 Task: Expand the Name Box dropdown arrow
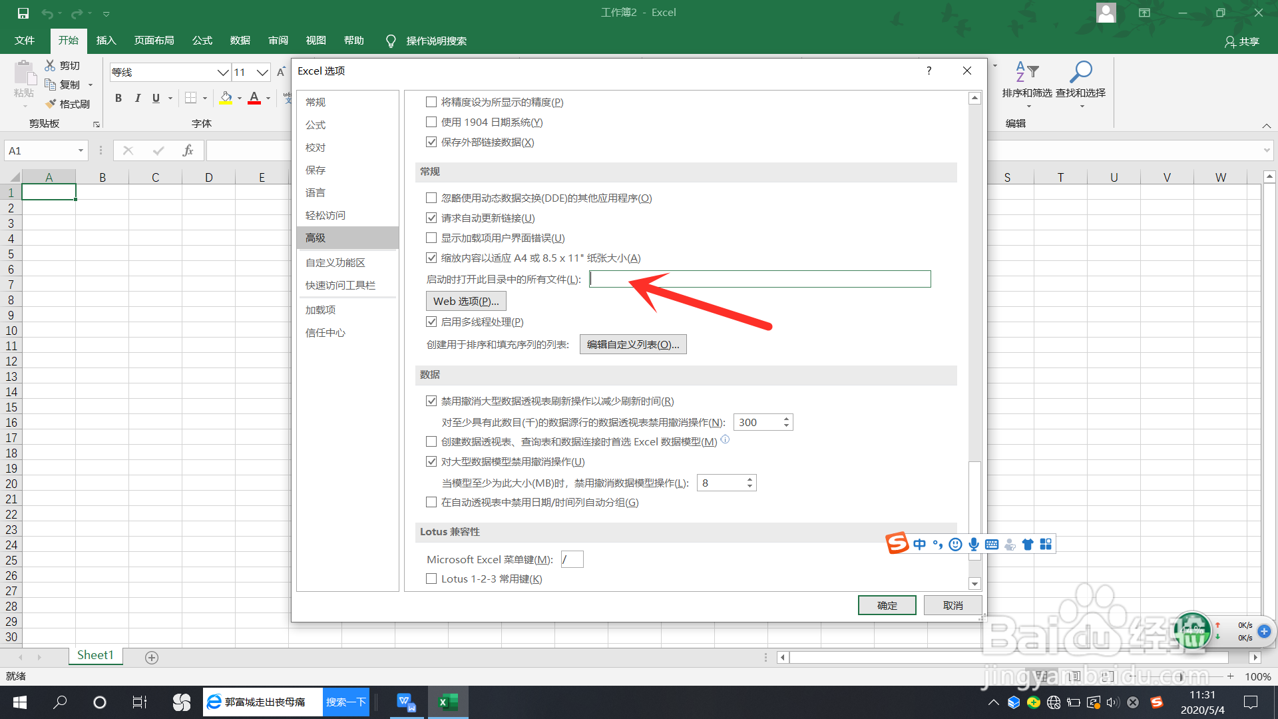81,150
